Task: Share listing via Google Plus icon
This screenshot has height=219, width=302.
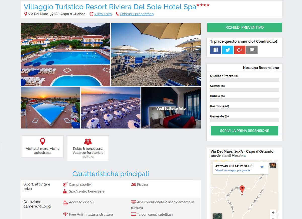Action: tap(240, 50)
